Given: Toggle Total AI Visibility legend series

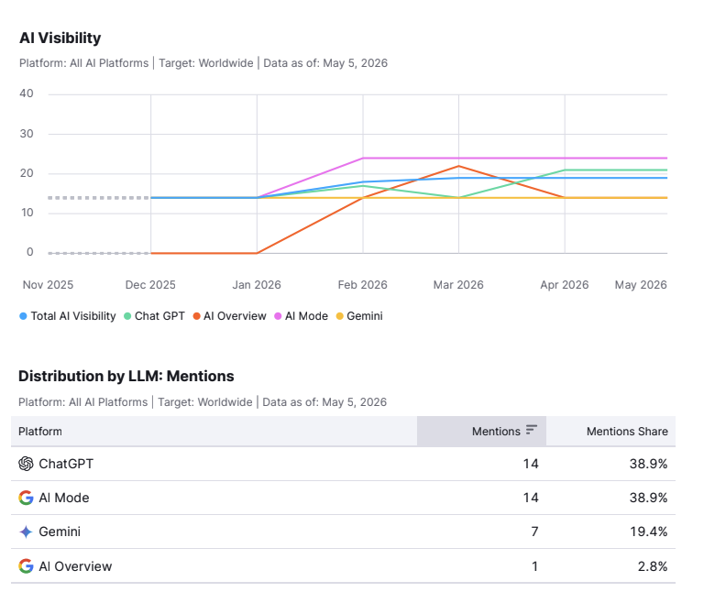Looking at the screenshot, I should pos(67,316).
